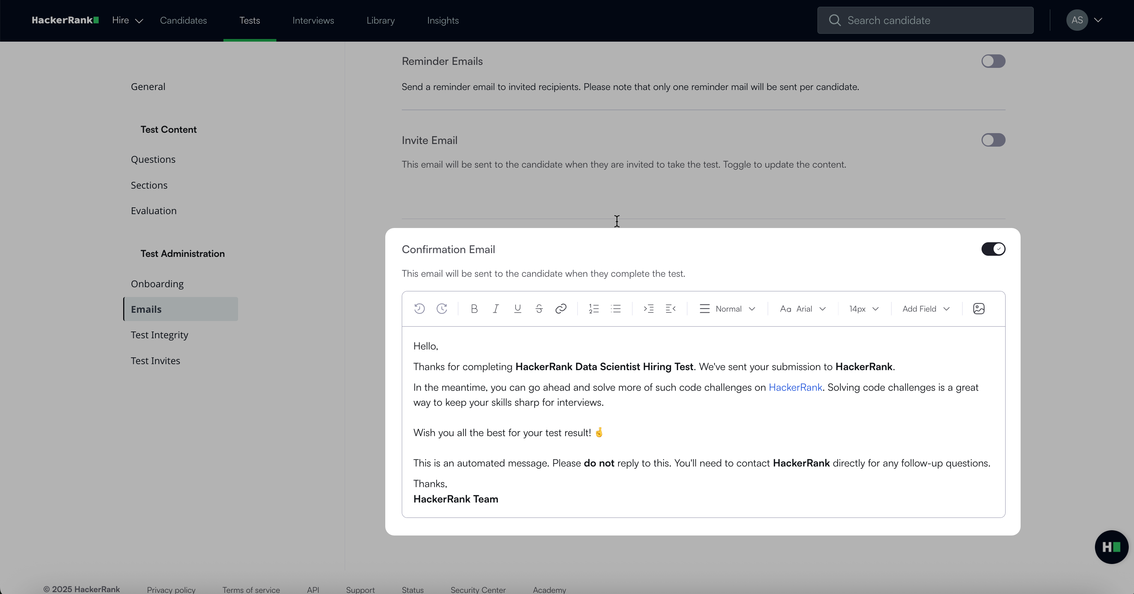Insert a numbered list
Screen dimensions: 1134x594
pos(594,309)
